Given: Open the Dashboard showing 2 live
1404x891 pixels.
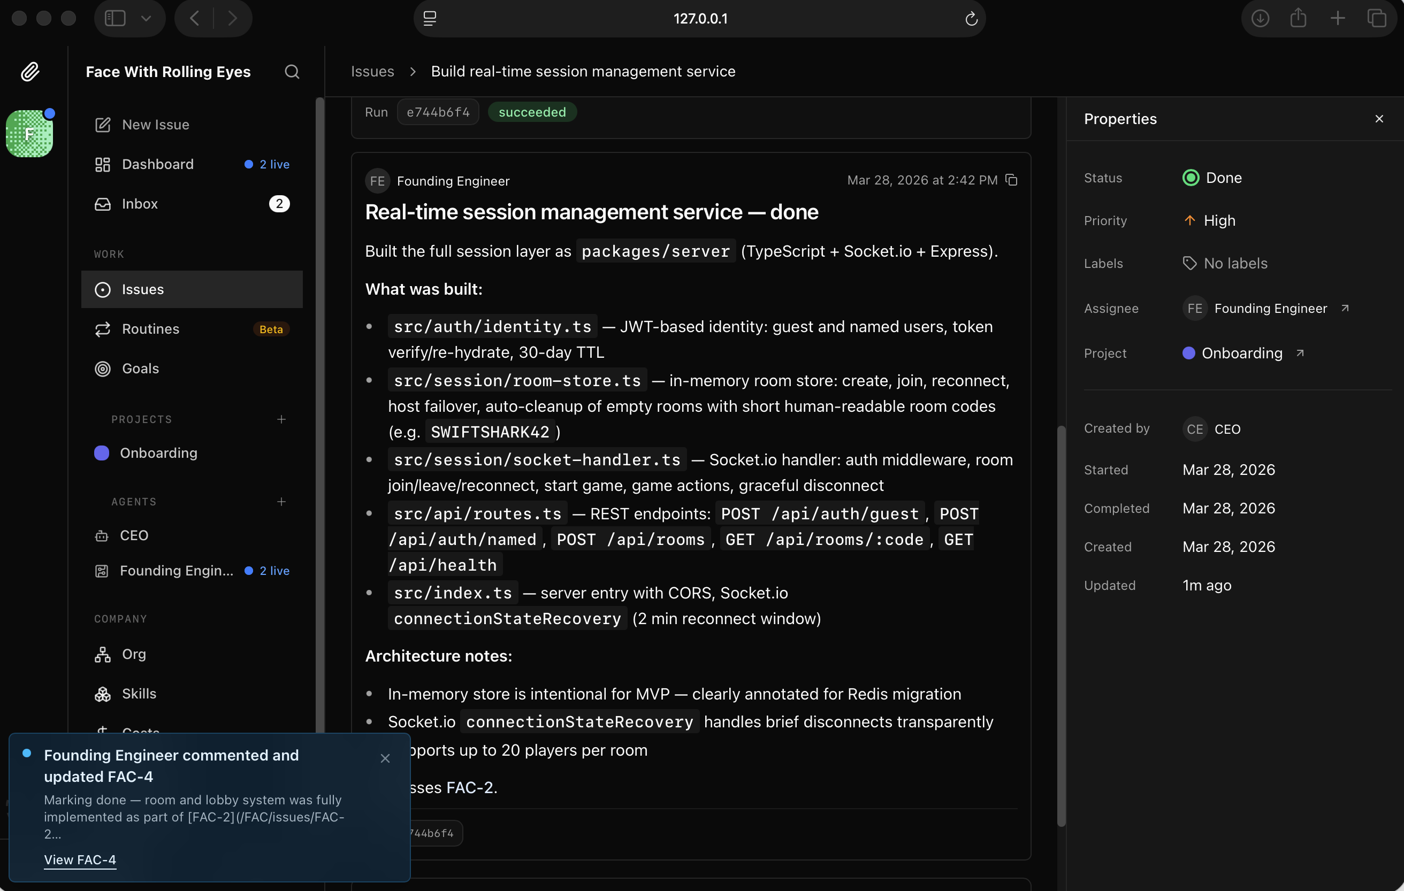Looking at the screenshot, I should [x=158, y=164].
